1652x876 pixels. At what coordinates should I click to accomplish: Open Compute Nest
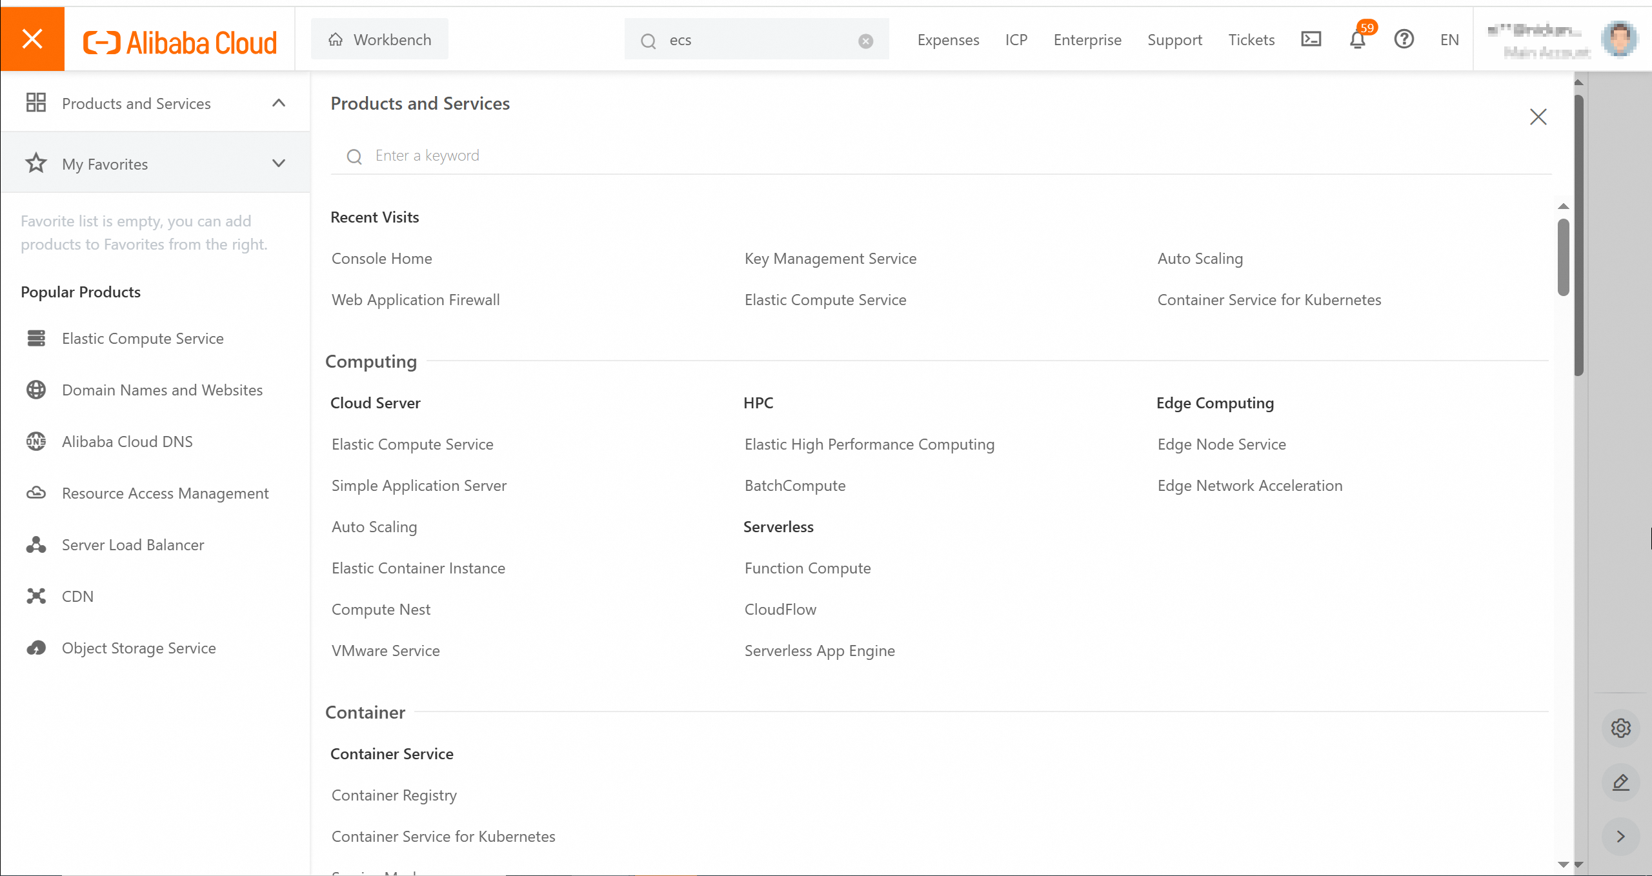[x=381, y=610]
